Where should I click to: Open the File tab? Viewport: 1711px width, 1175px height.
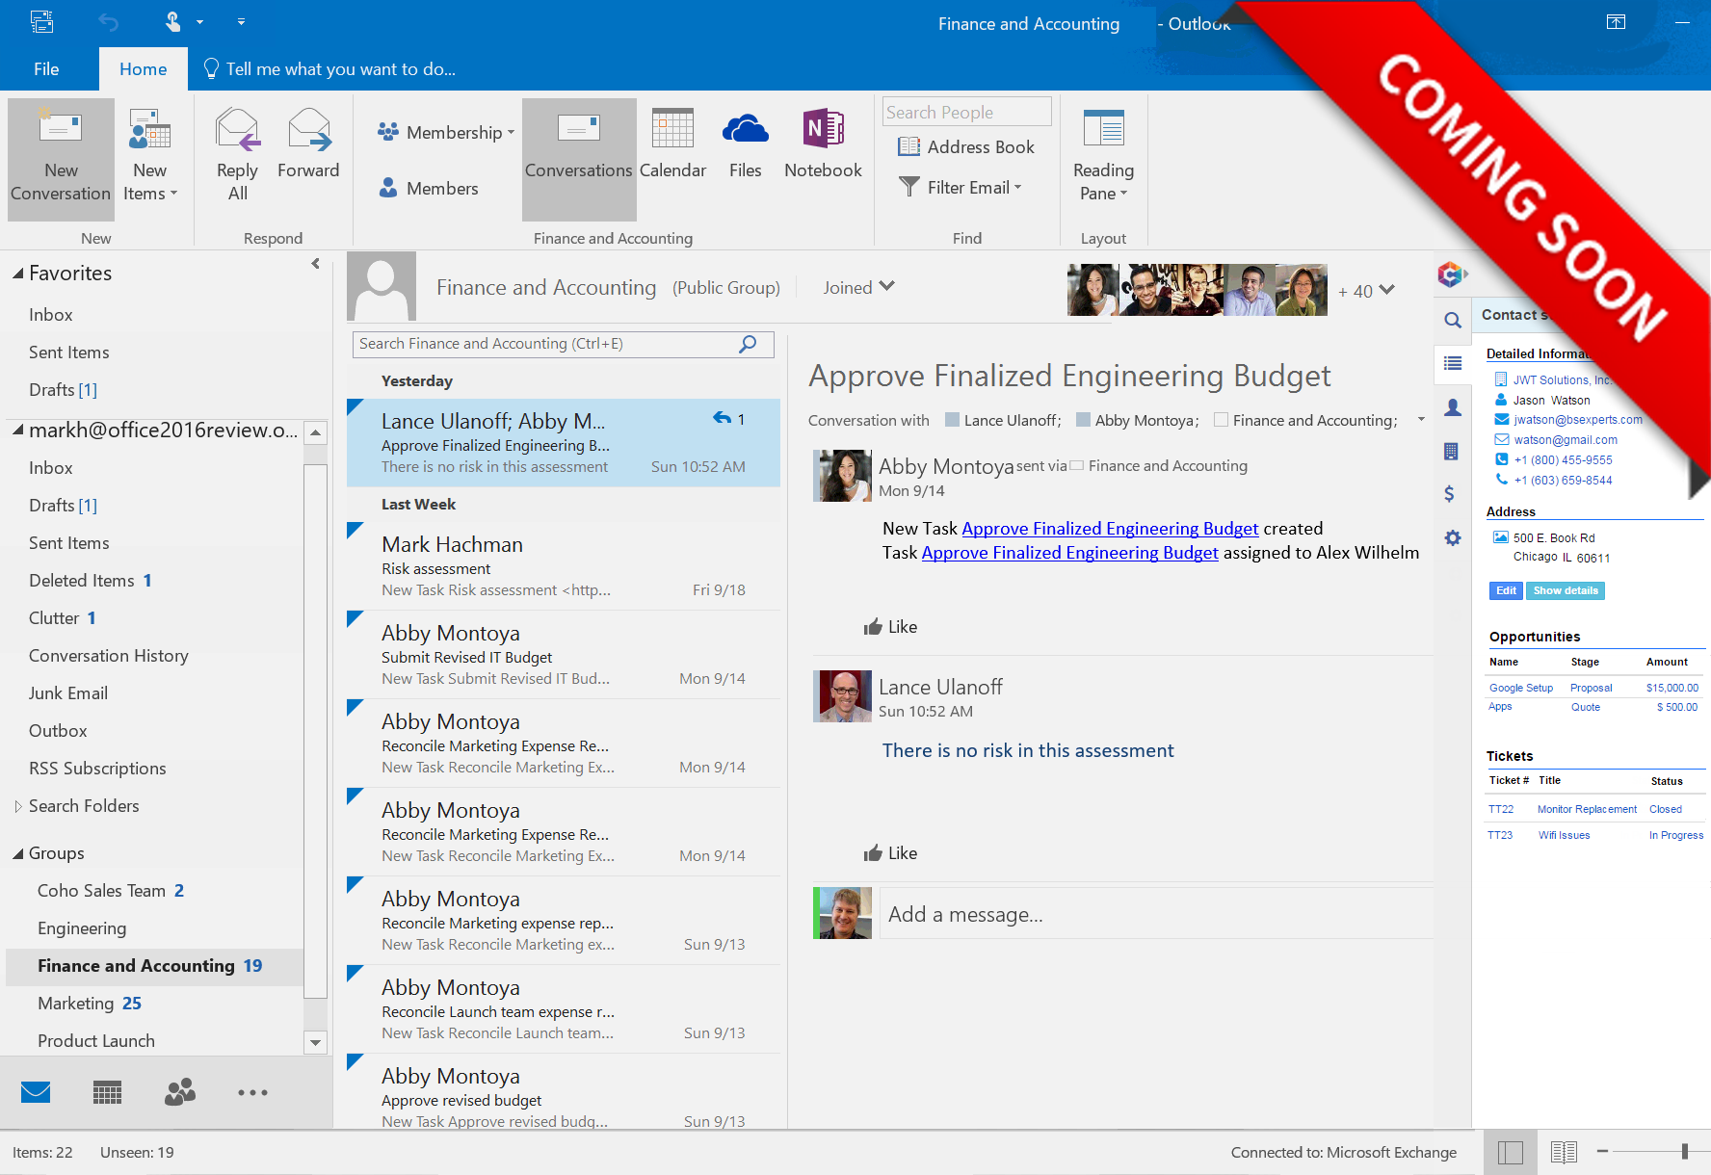(46, 68)
